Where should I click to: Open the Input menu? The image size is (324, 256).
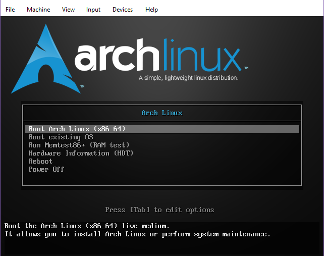tap(93, 10)
